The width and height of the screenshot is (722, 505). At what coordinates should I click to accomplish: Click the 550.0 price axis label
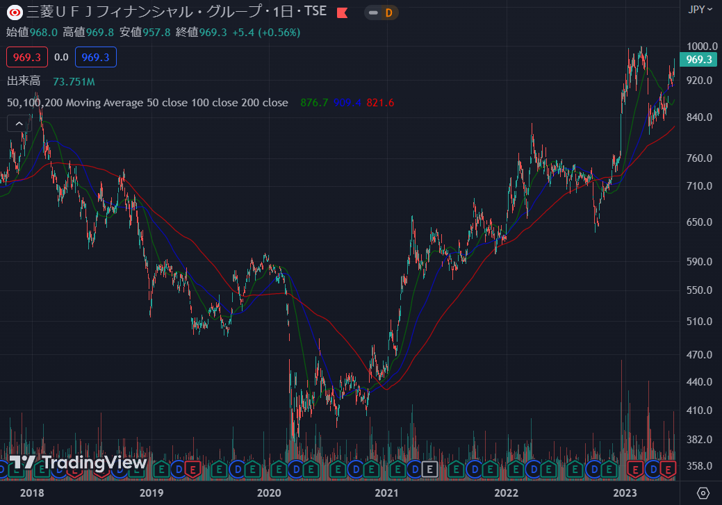click(699, 290)
